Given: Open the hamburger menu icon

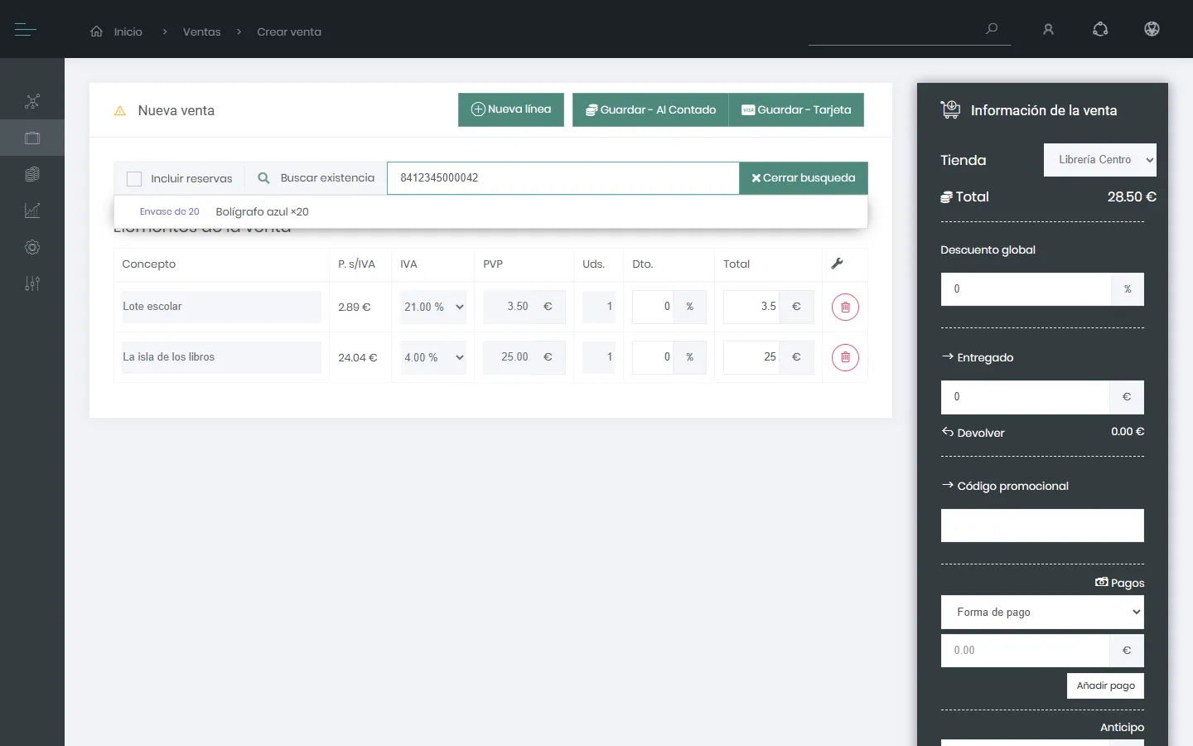Looking at the screenshot, I should point(26,30).
